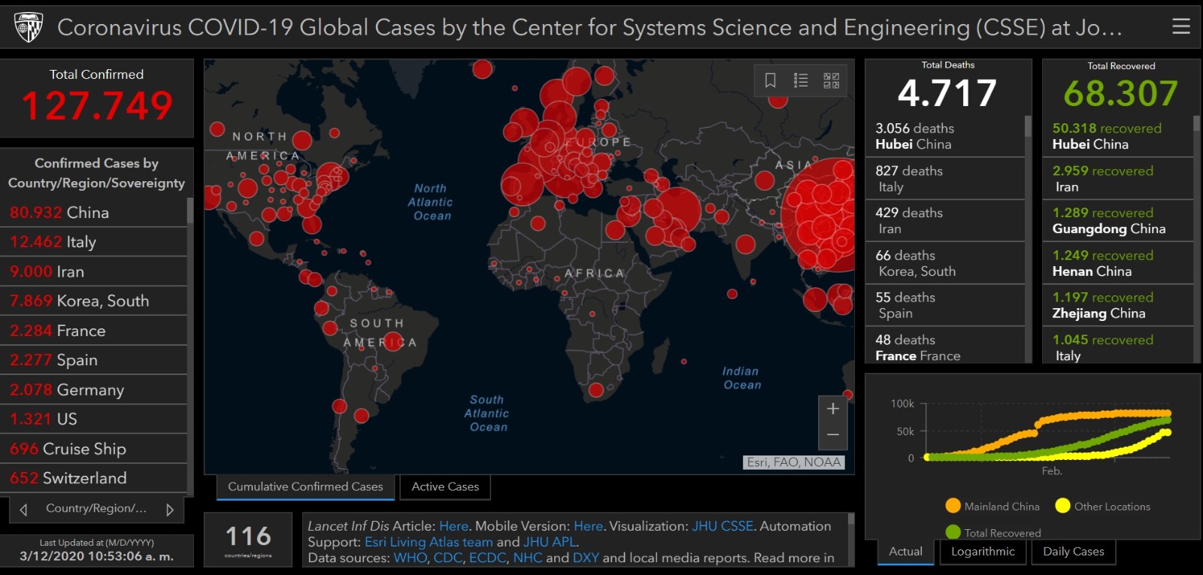Zoom in on the map
Viewport: 1203px width, 575px height.
[833, 409]
